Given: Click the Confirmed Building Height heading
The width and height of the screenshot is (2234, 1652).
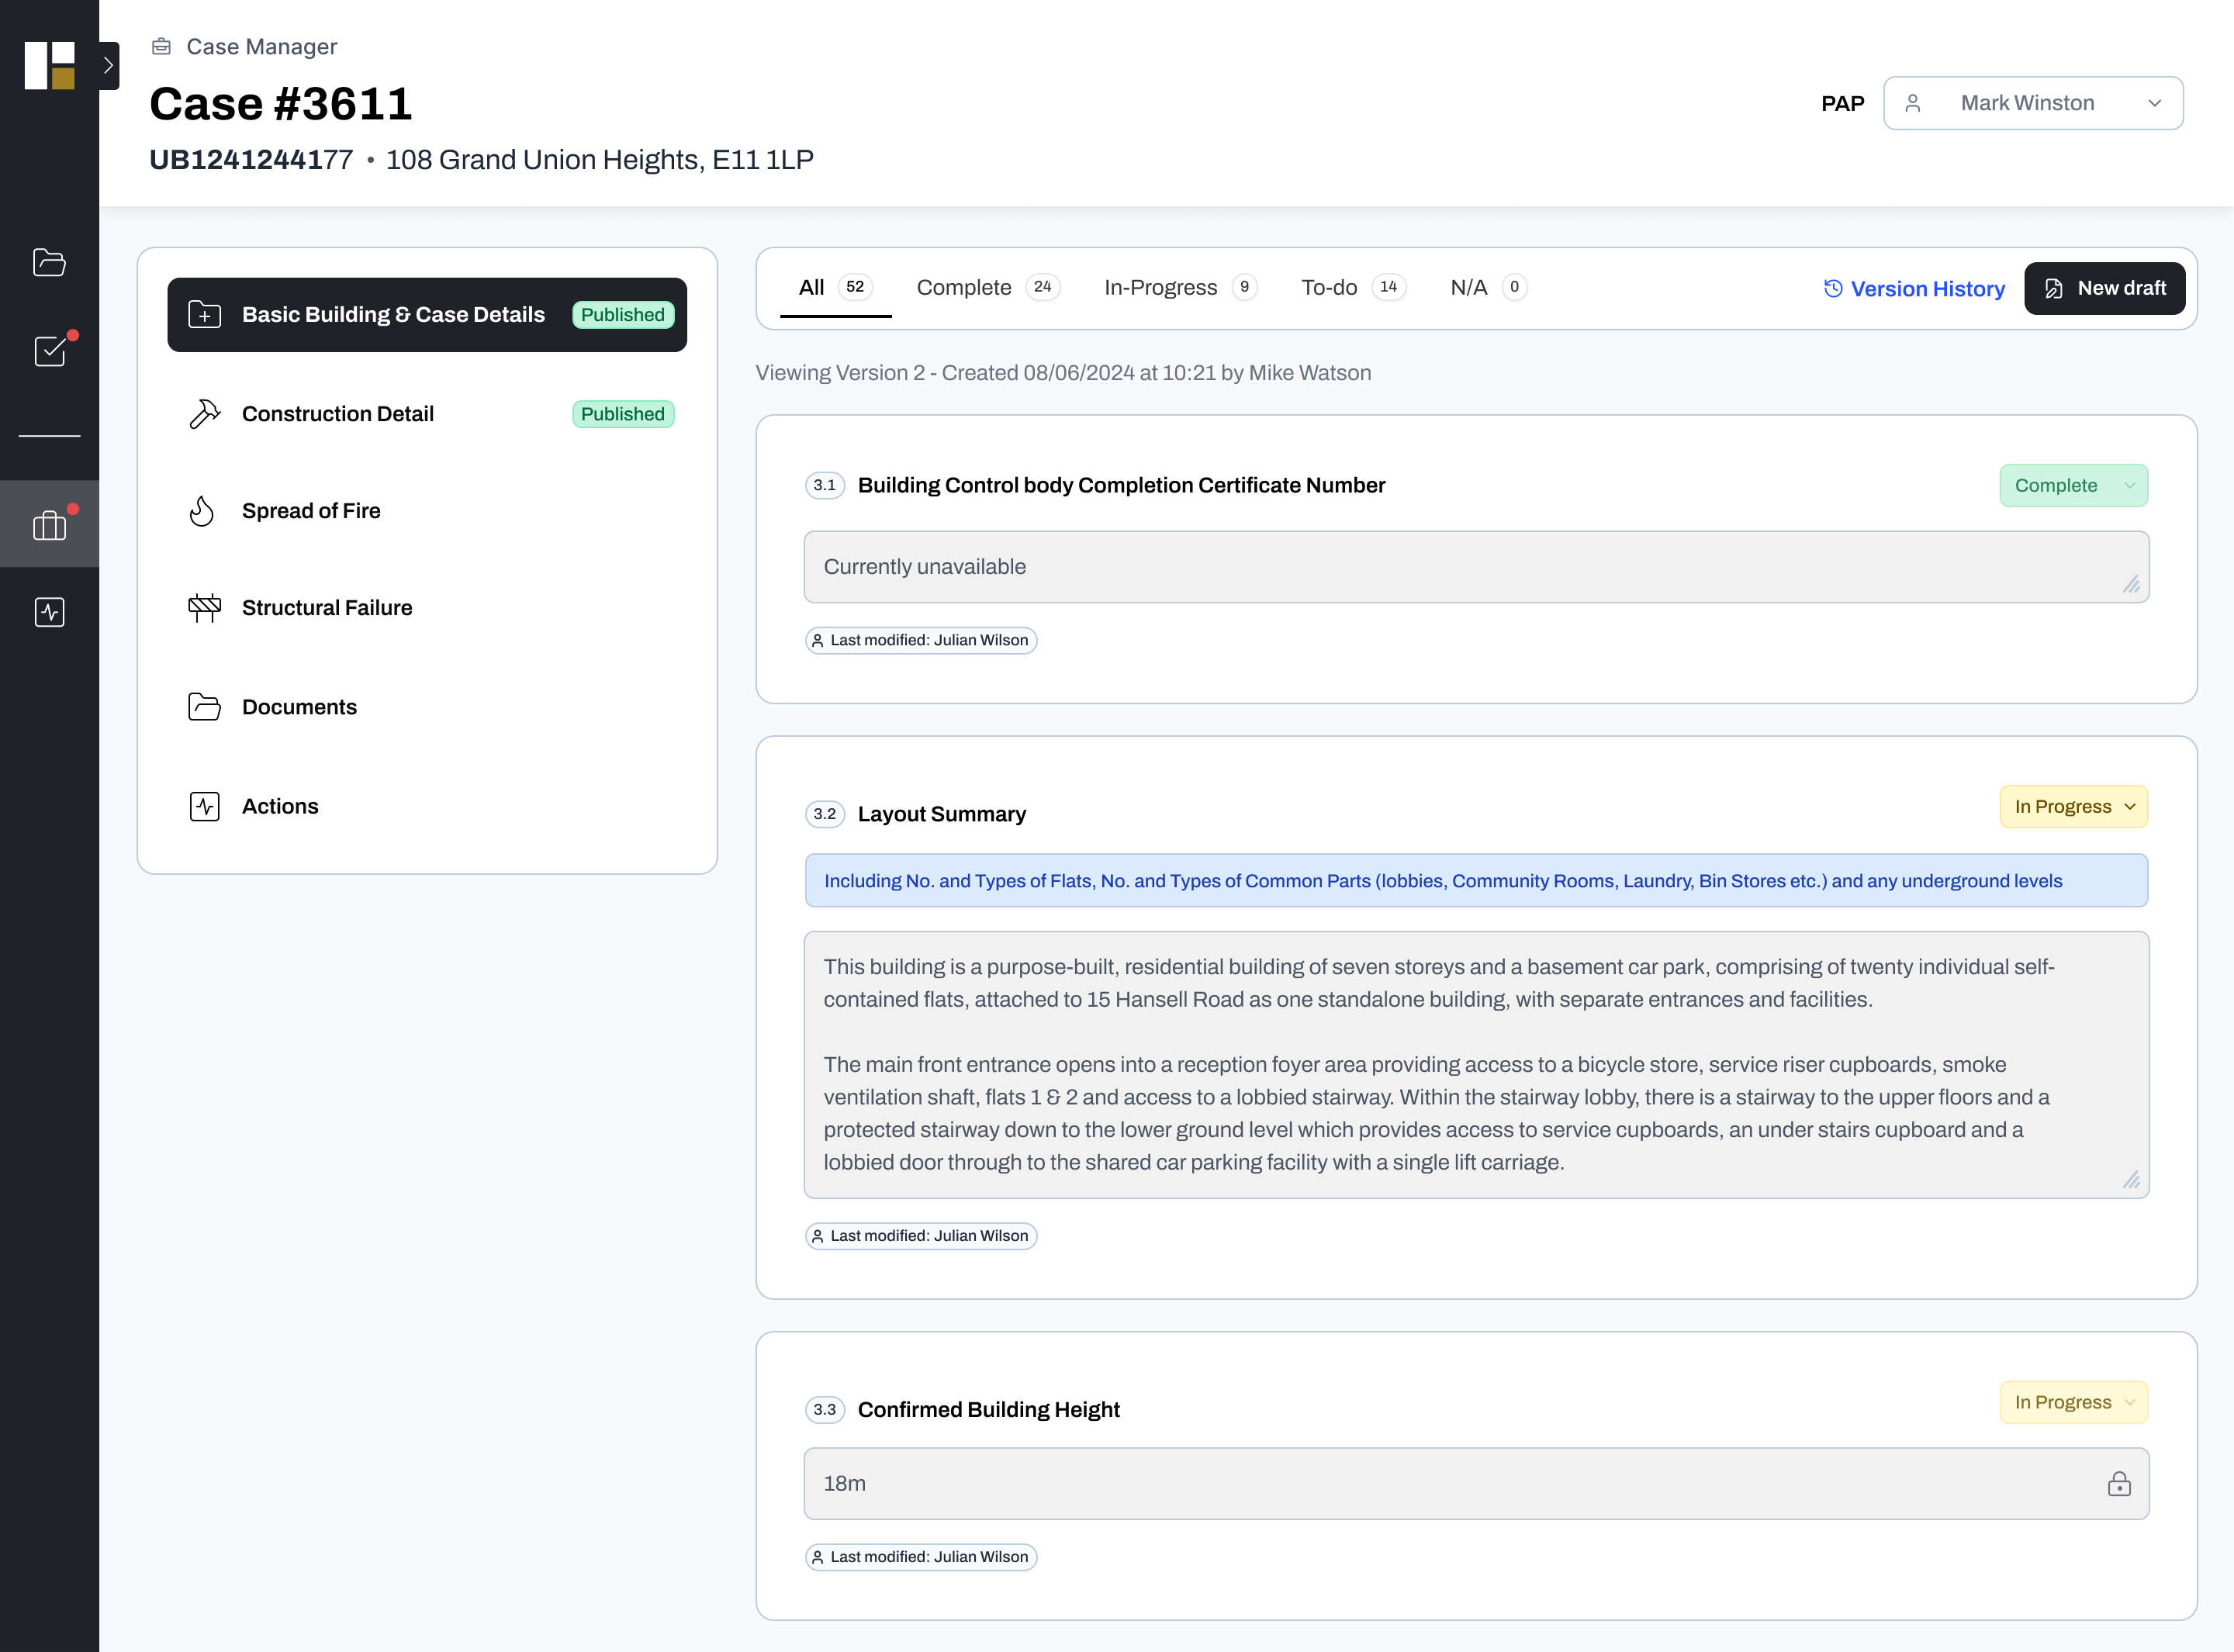Looking at the screenshot, I should click(989, 1410).
